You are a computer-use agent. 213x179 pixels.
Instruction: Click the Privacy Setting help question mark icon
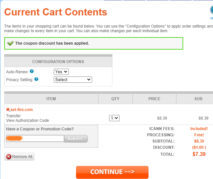tap(36, 79)
